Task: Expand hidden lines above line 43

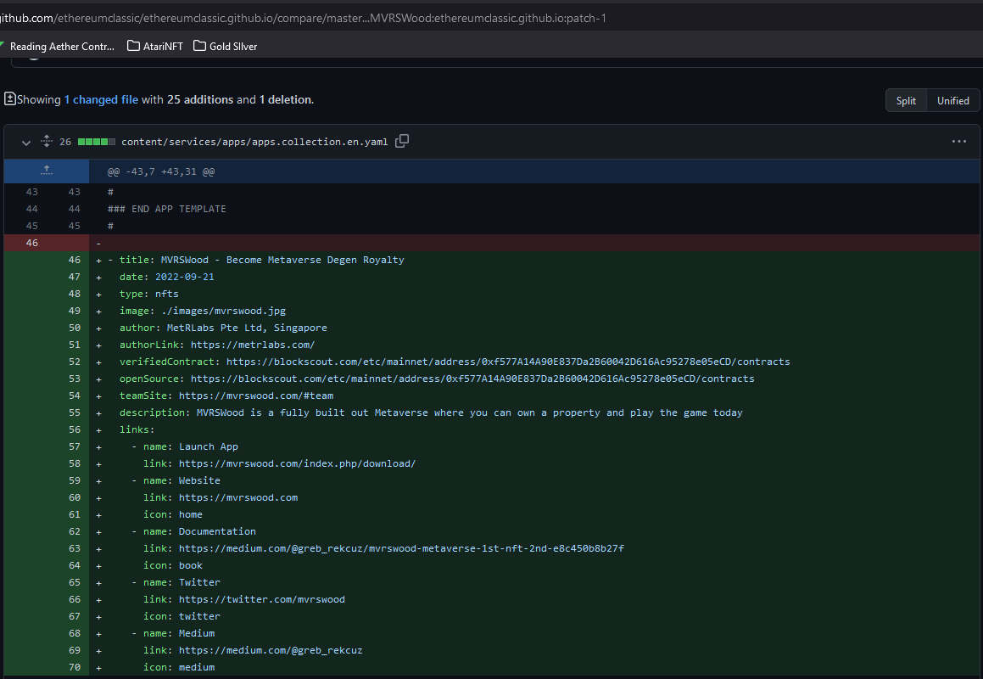Action: tap(47, 171)
